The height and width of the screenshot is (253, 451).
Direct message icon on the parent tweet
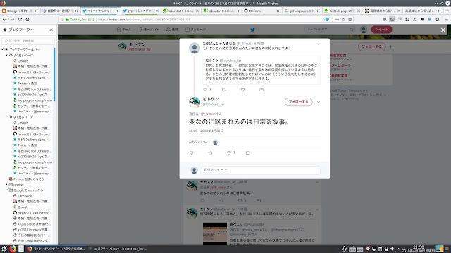click(261, 89)
